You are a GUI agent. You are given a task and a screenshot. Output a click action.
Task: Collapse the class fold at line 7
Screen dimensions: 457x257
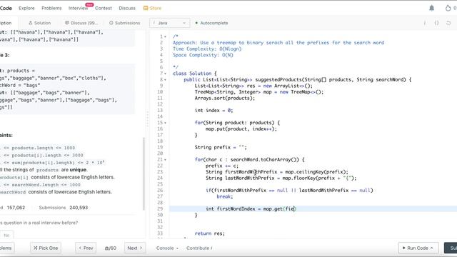165,74
